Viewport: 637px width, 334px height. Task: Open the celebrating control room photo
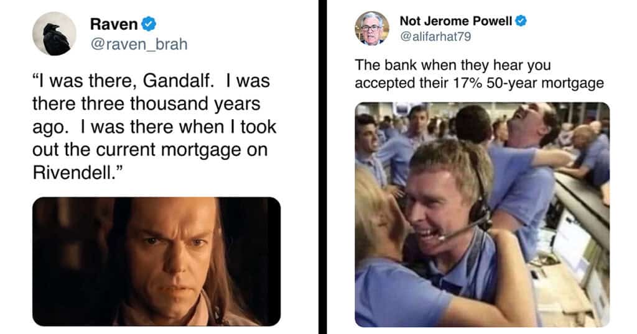click(x=482, y=214)
